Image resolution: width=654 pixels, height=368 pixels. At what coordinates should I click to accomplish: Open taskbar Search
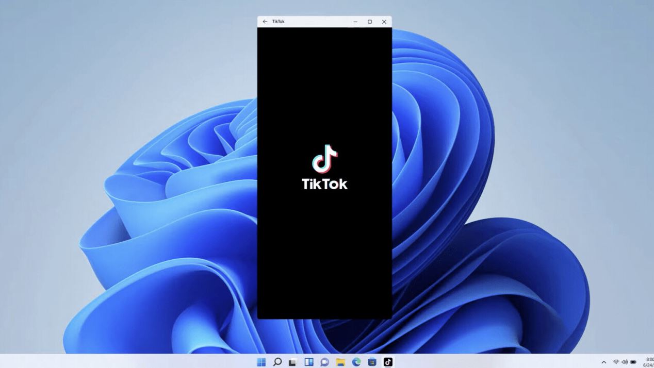[x=277, y=362]
